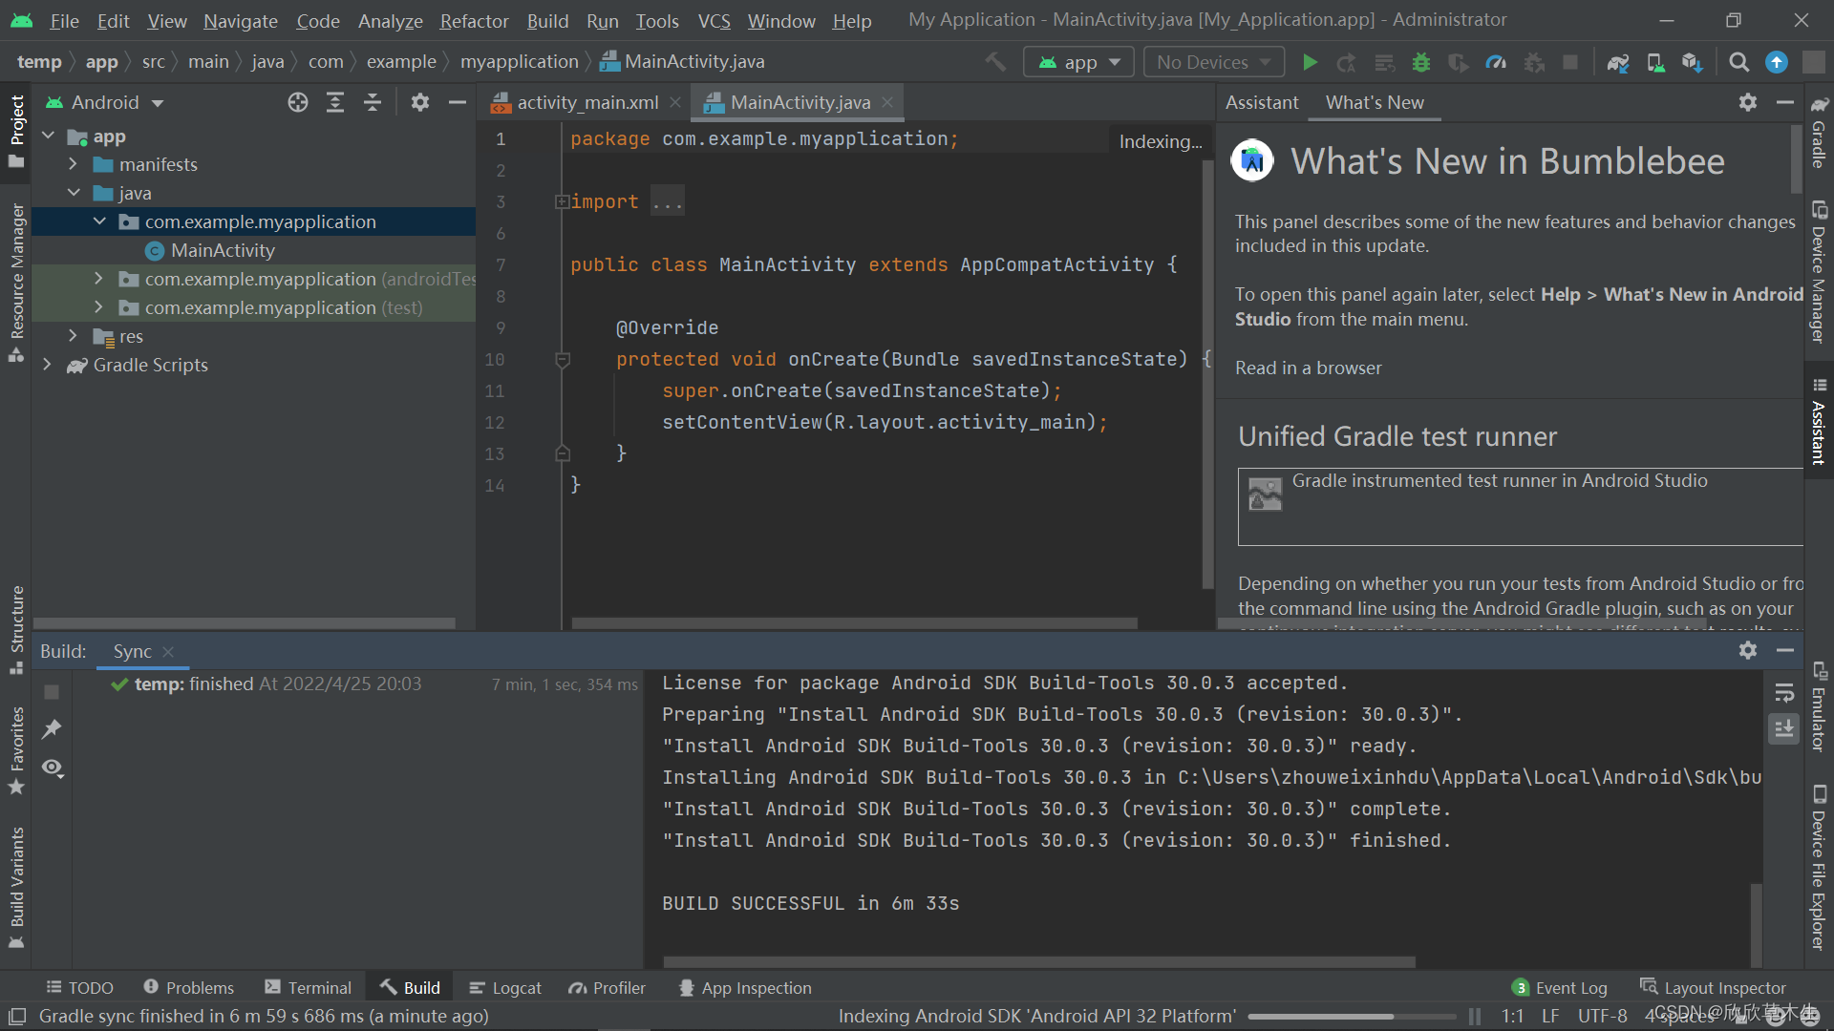
Task: Toggle scroll to end in build output
Action: 1783,728
